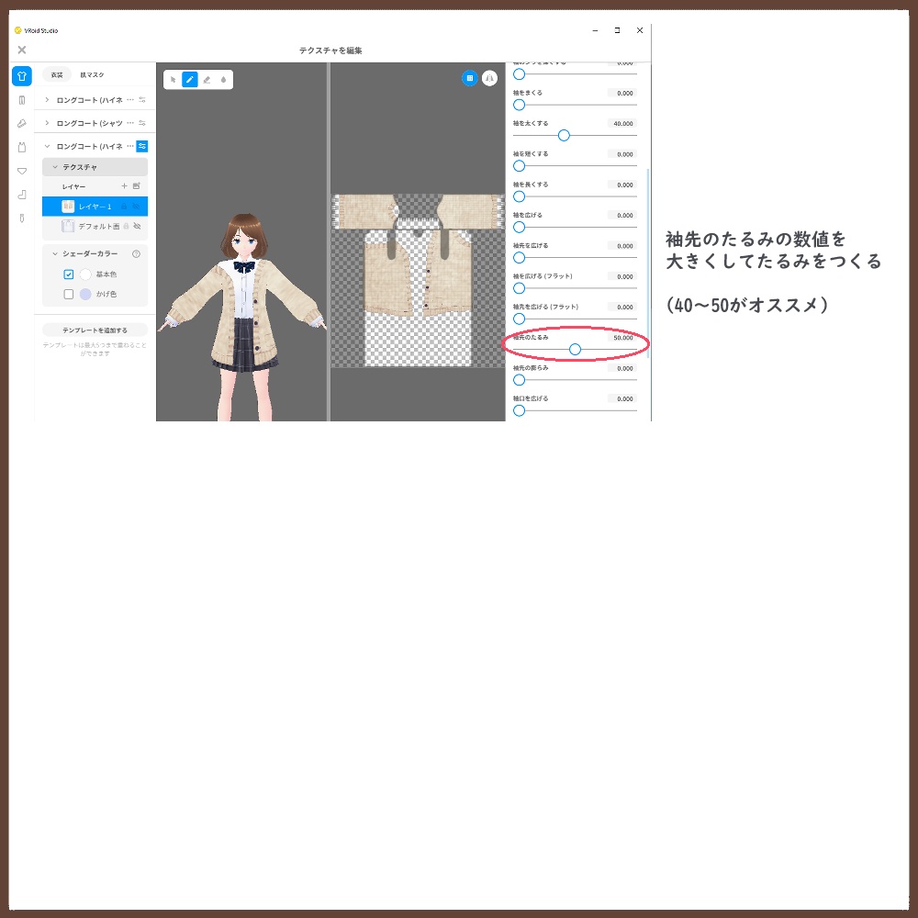Click the 袖先を広げる (フラット) slider handle
Screen dimensions: 918x918
coord(519,319)
